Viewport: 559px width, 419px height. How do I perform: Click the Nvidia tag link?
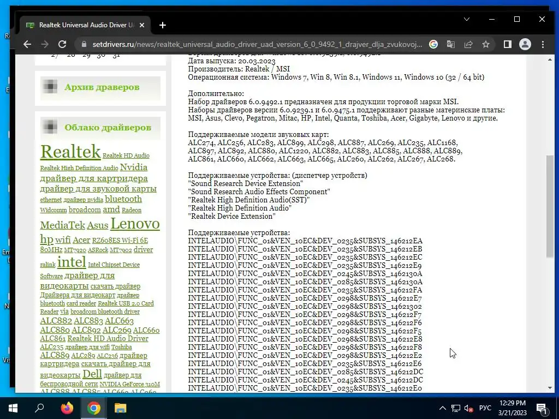tap(134, 167)
